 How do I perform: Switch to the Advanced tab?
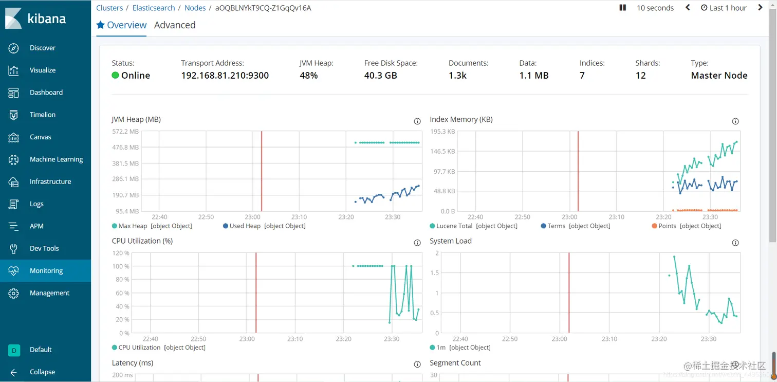pyautogui.click(x=175, y=25)
